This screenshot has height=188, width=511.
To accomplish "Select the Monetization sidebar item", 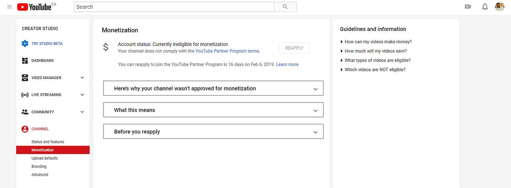I will click(x=53, y=150).
